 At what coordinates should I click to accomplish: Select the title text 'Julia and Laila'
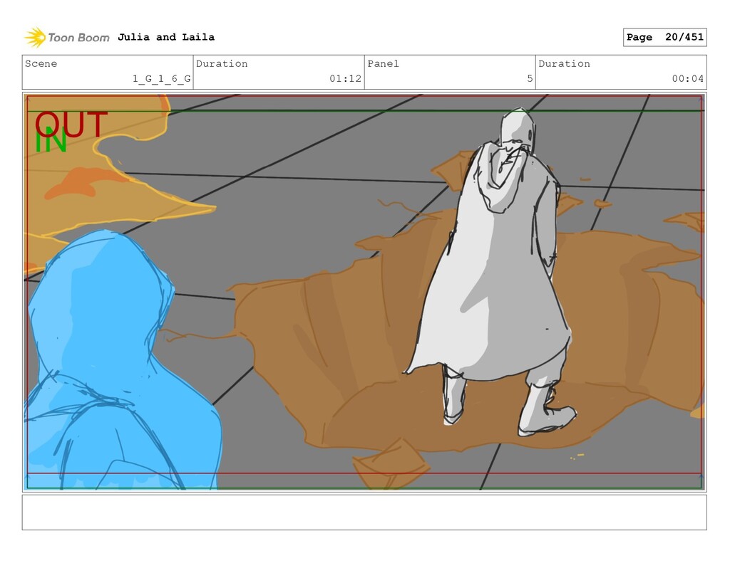(165, 37)
